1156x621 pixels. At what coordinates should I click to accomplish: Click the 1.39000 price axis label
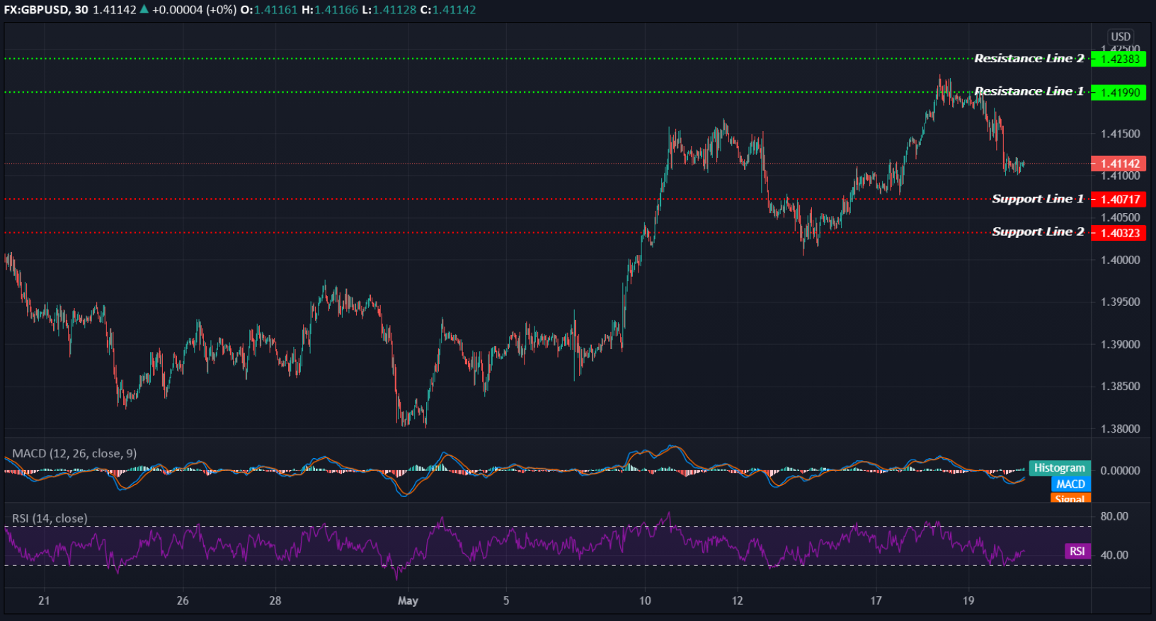pos(1121,344)
